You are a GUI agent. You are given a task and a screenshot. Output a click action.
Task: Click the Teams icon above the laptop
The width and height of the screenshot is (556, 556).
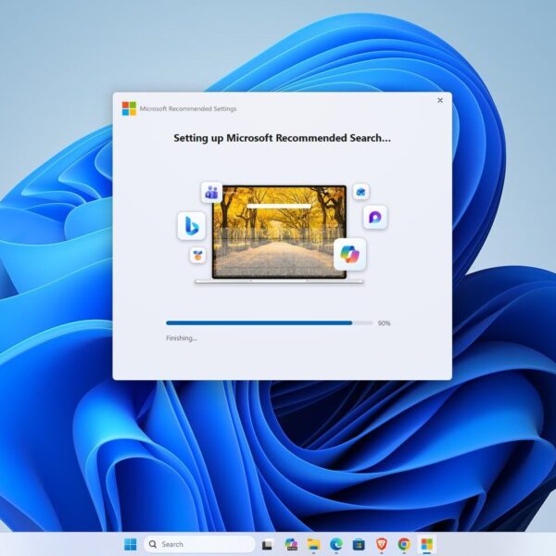211,192
